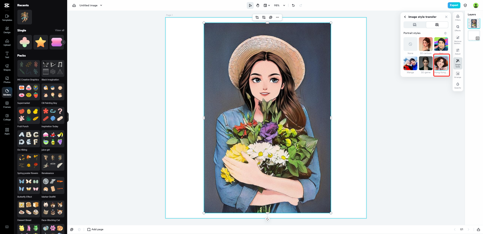Viewport: 483px width, 234px height.
Task: Switch to the general image styles tab
Action: (415, 25)
